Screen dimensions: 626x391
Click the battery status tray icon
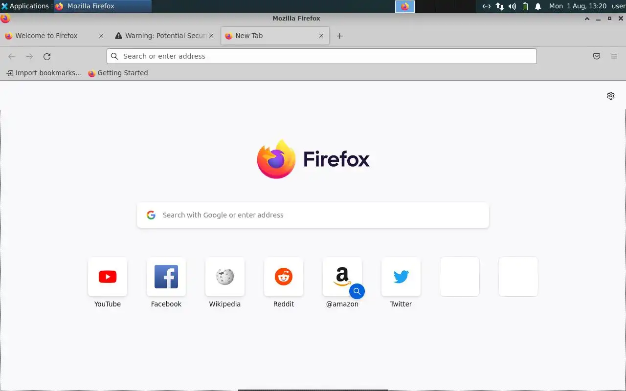point(525,6)
